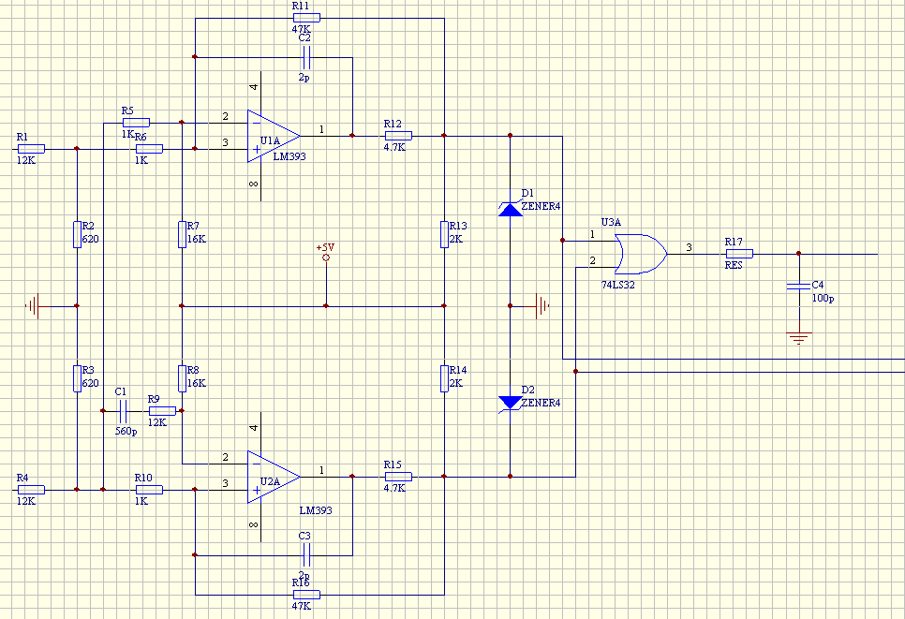Click the 4.7K value under R15
Screen dimensions: 905x619
pos(394,488)
